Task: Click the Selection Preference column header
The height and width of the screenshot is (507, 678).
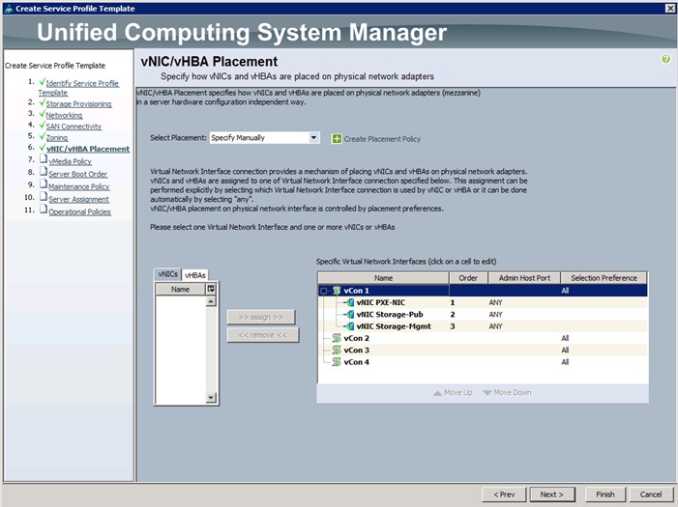Action: point(604,278)
